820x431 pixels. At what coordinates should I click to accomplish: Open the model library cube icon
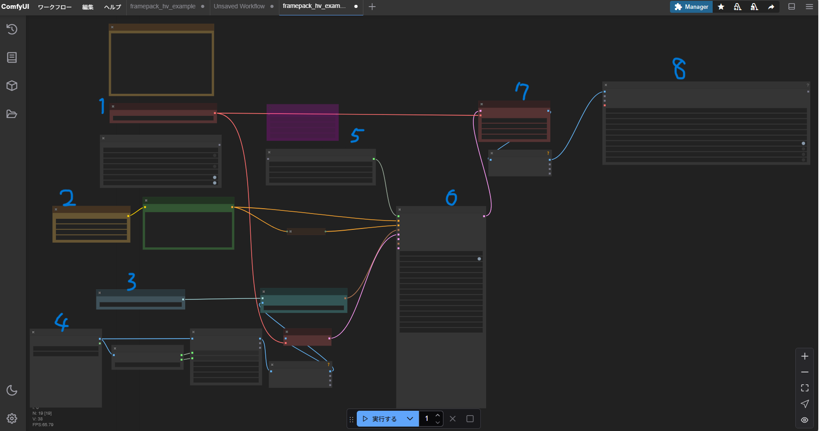tap(12, 85)
